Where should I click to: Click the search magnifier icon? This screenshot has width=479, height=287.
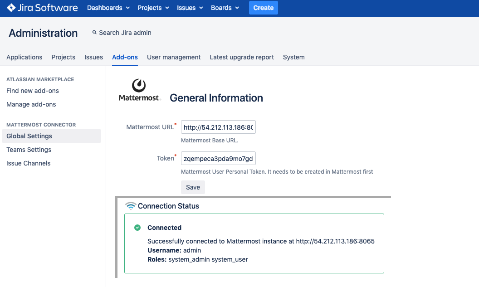pyautogui.click(x=94, y=33)
